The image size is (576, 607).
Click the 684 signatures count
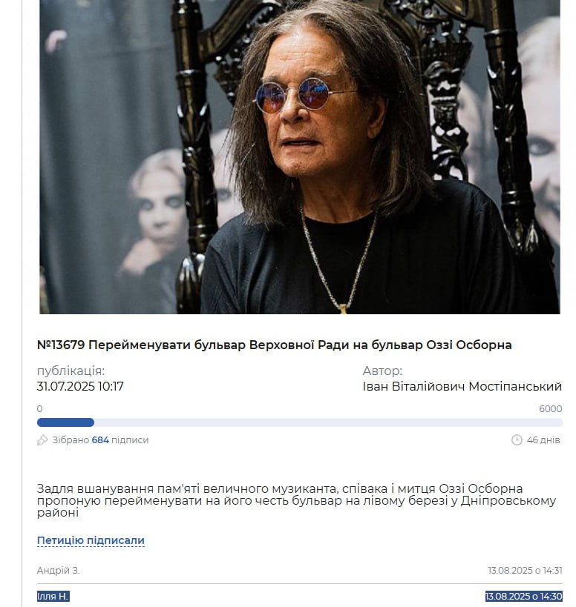coord(100,440)
